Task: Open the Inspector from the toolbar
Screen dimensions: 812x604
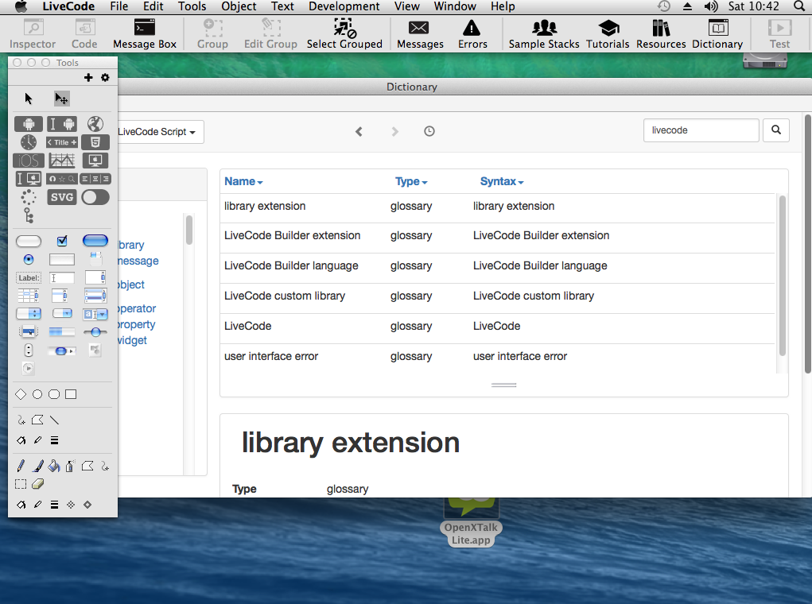Action: click(33, 34)
